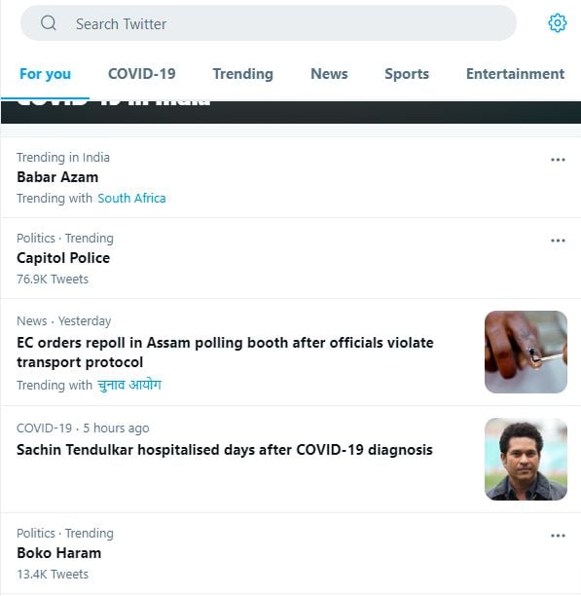Click the News · Yesterday label
Screen dimensions: 581x596
click(x=64, y=321)
